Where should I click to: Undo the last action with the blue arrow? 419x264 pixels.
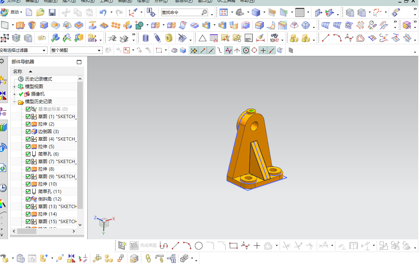pyautogui.click(x=103, y=12)
